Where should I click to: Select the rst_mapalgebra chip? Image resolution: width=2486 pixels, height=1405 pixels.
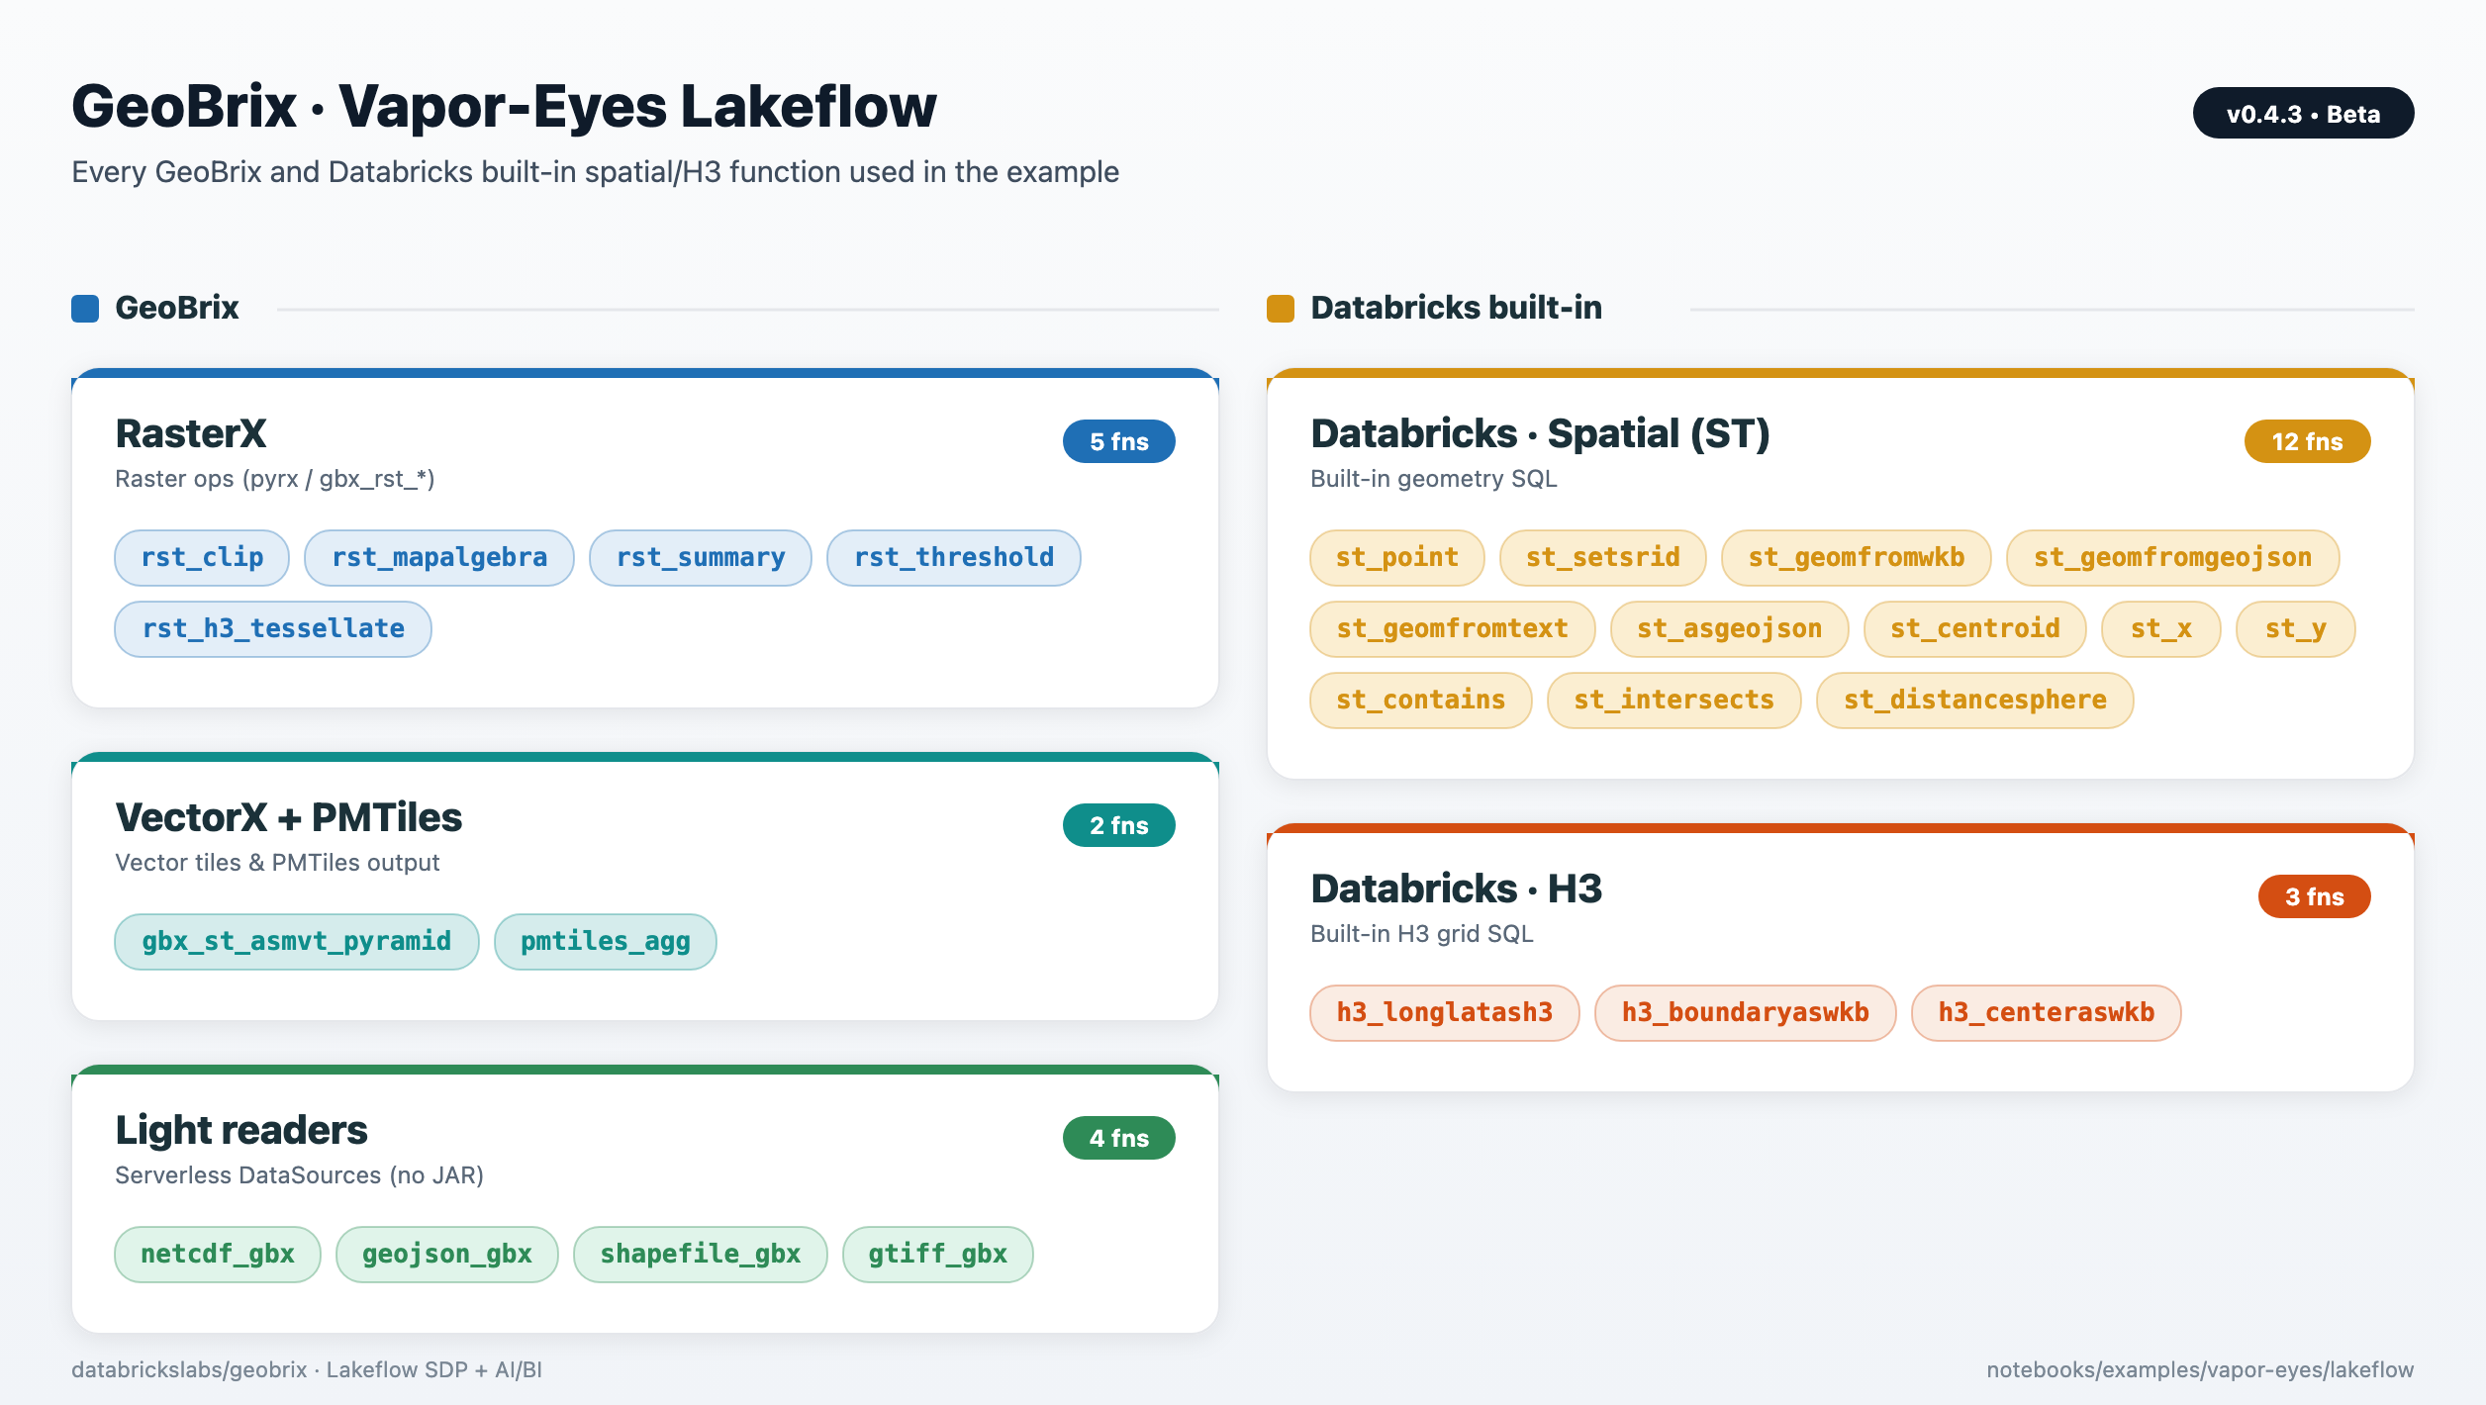point(439,558)
